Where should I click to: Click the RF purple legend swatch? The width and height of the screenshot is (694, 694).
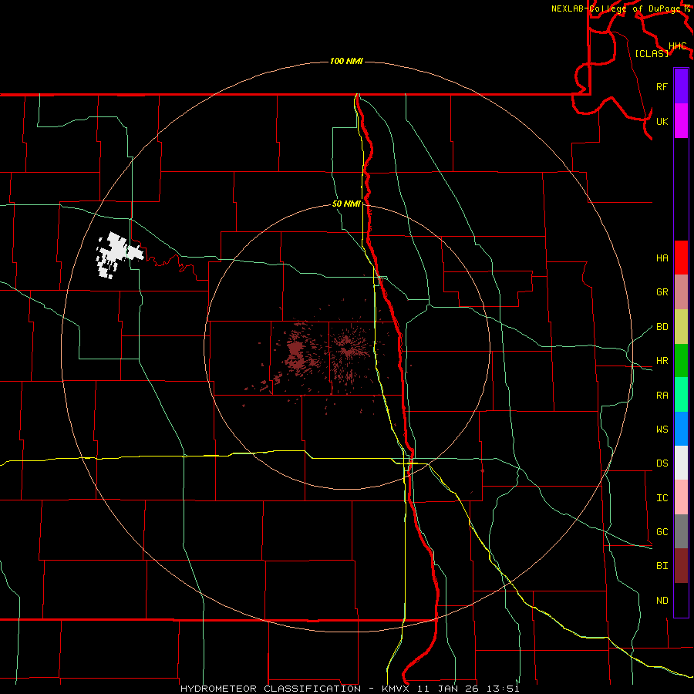[681, 86]
